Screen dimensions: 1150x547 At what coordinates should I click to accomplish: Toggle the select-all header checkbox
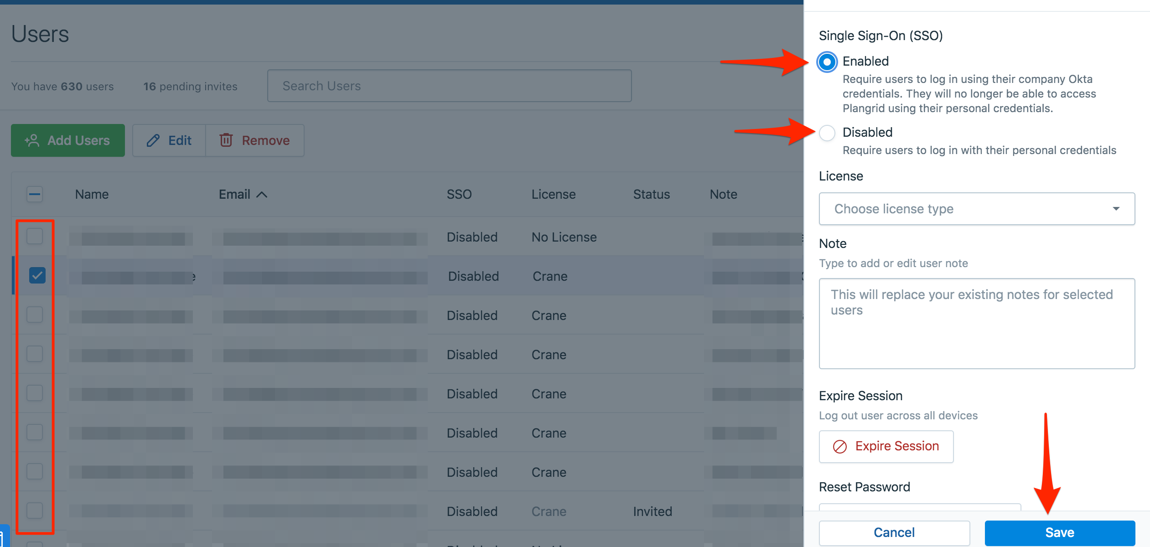point(35,195)
